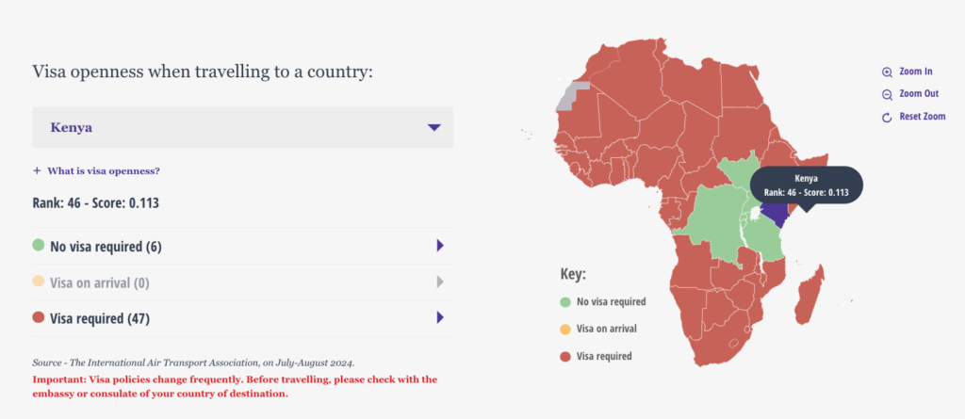Click the red Visa required key swatch
This screenshot has width=965, height=419.
pyautogui.click(x=564, y=356)
